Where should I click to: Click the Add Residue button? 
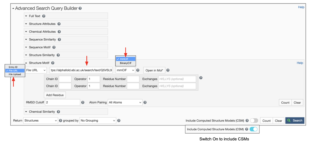55,95
